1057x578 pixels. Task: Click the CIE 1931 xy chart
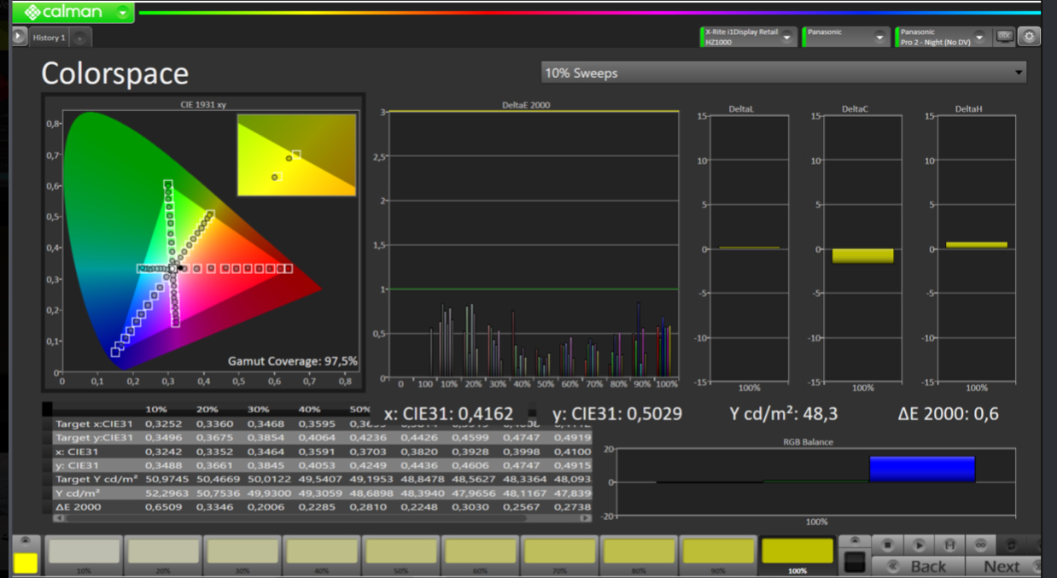coord(203,242)
